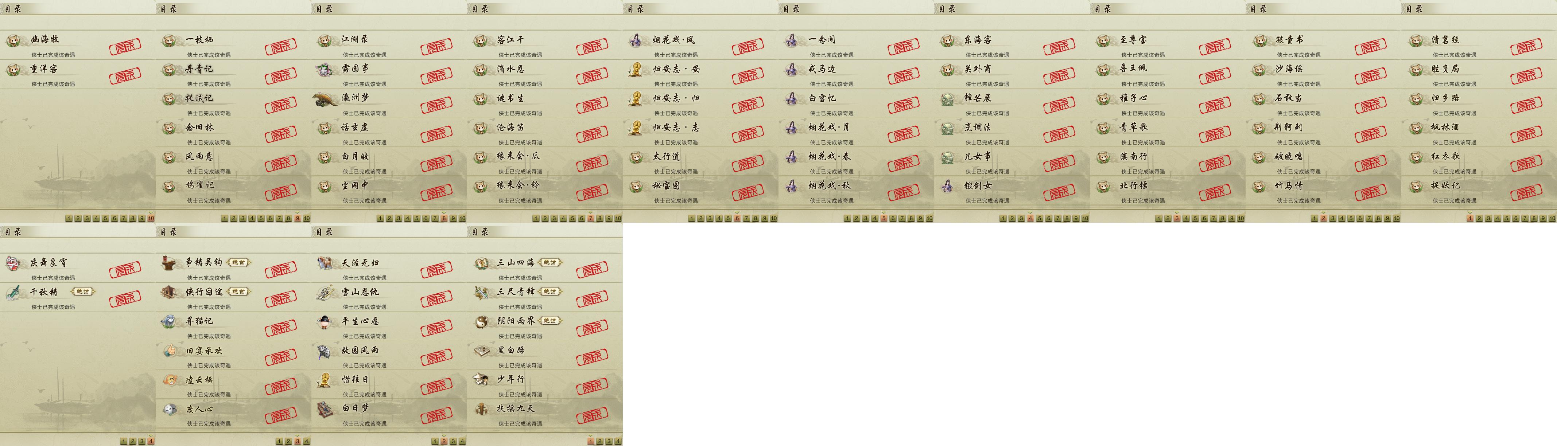
Task: Click the white mask icon beside 度人心
Action: click(x=169, y=409)
